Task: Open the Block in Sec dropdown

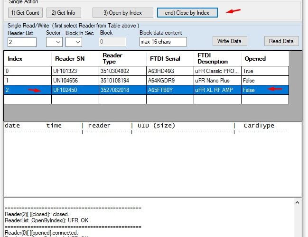Action: 74,42
